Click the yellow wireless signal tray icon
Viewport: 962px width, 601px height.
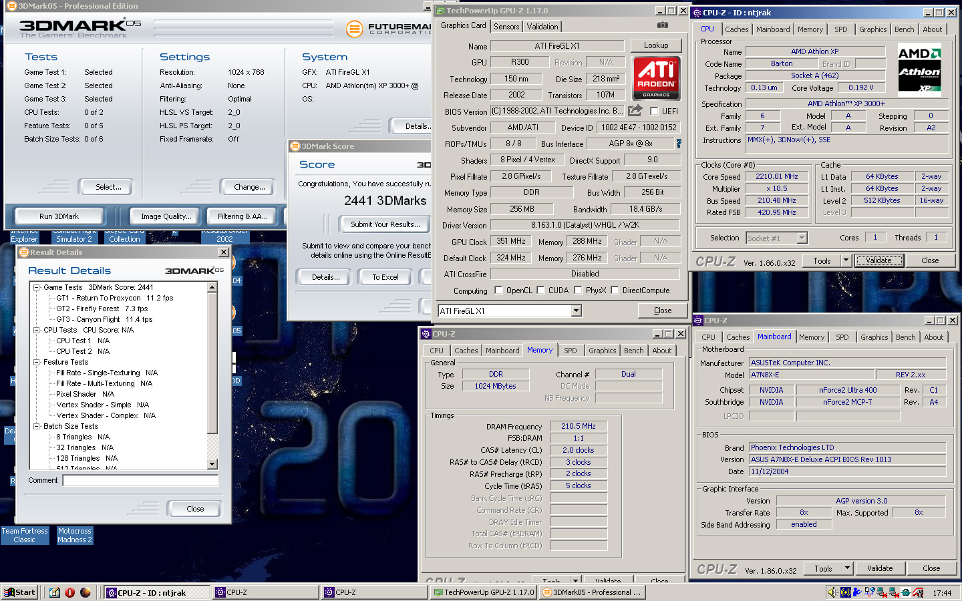[846, 592]
